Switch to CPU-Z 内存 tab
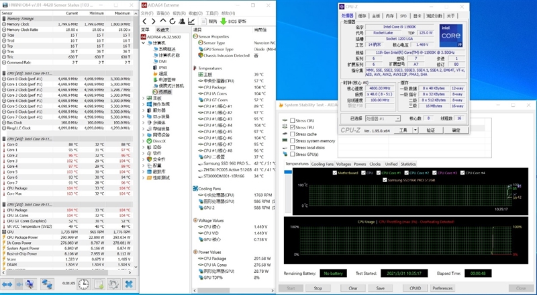This screenshot has width=537, height=295. 390,15
